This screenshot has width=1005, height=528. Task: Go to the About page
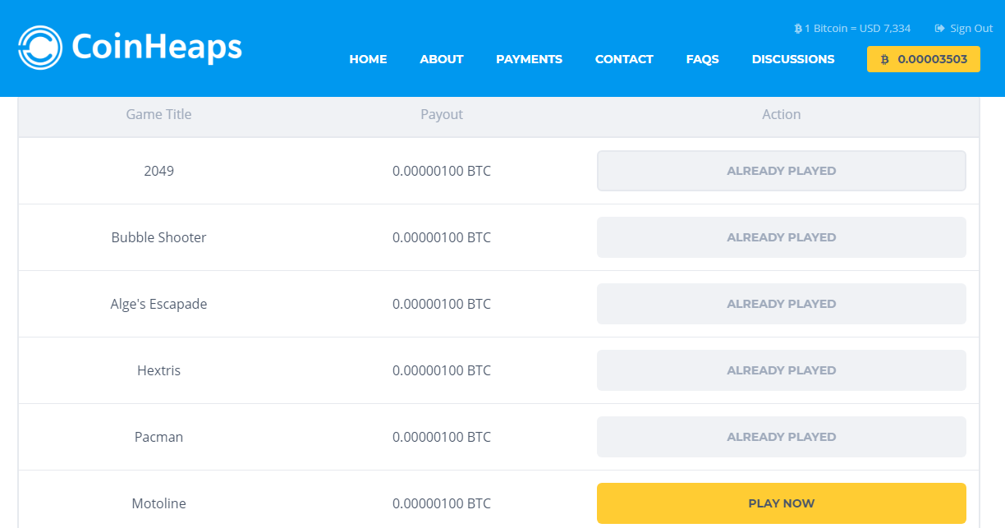[x=442, y=59]
